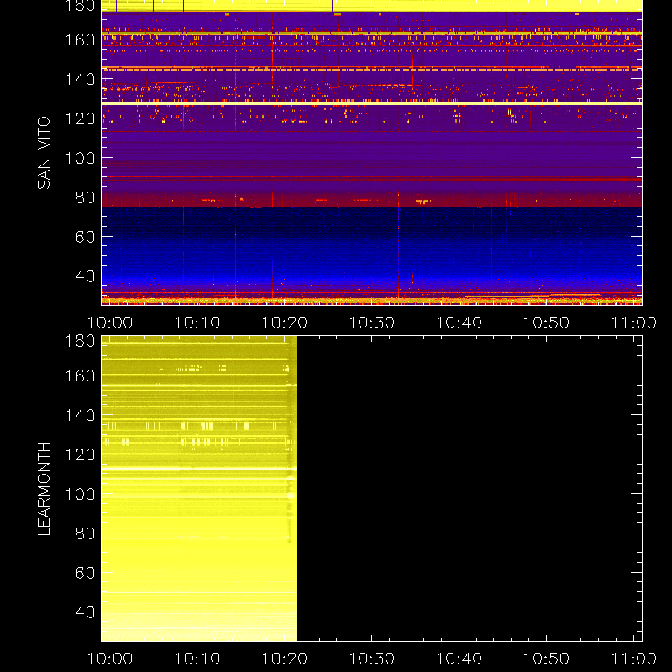
Task: Choose the 10:20 time label under Learmonth plot
Action: tap(285, 659)
